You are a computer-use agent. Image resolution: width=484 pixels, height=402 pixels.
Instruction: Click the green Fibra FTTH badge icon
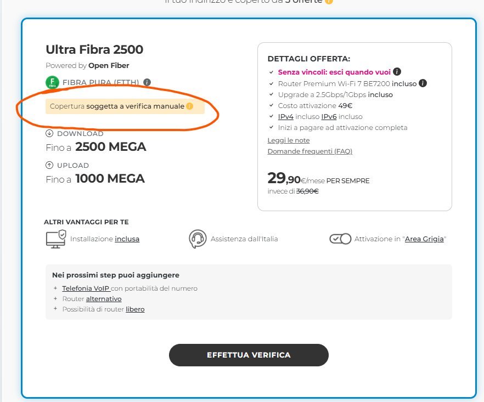point(52,83)
